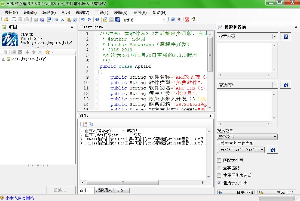Click the open folder icon in toolbar
The width and height of the screenshot is (300, 201).
(x=6, y=20)
